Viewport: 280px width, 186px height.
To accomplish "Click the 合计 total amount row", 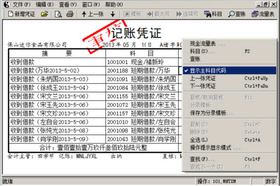I will click(x=94, y=148).
